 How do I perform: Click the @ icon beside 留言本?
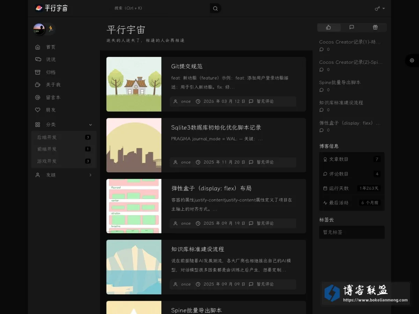click(x=38, y=97)
